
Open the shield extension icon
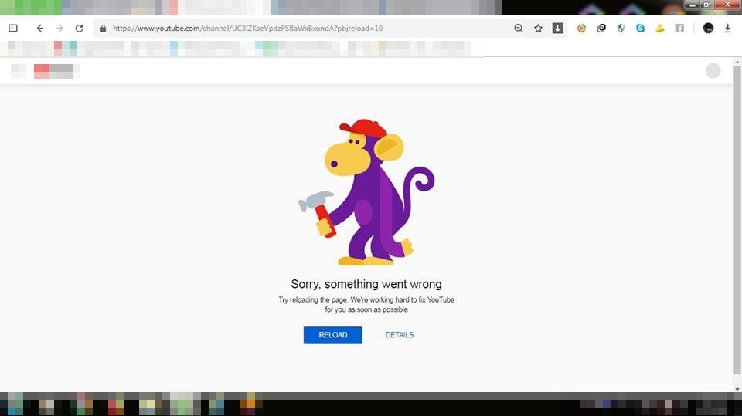pyautogui.click(x=621, y=29)
